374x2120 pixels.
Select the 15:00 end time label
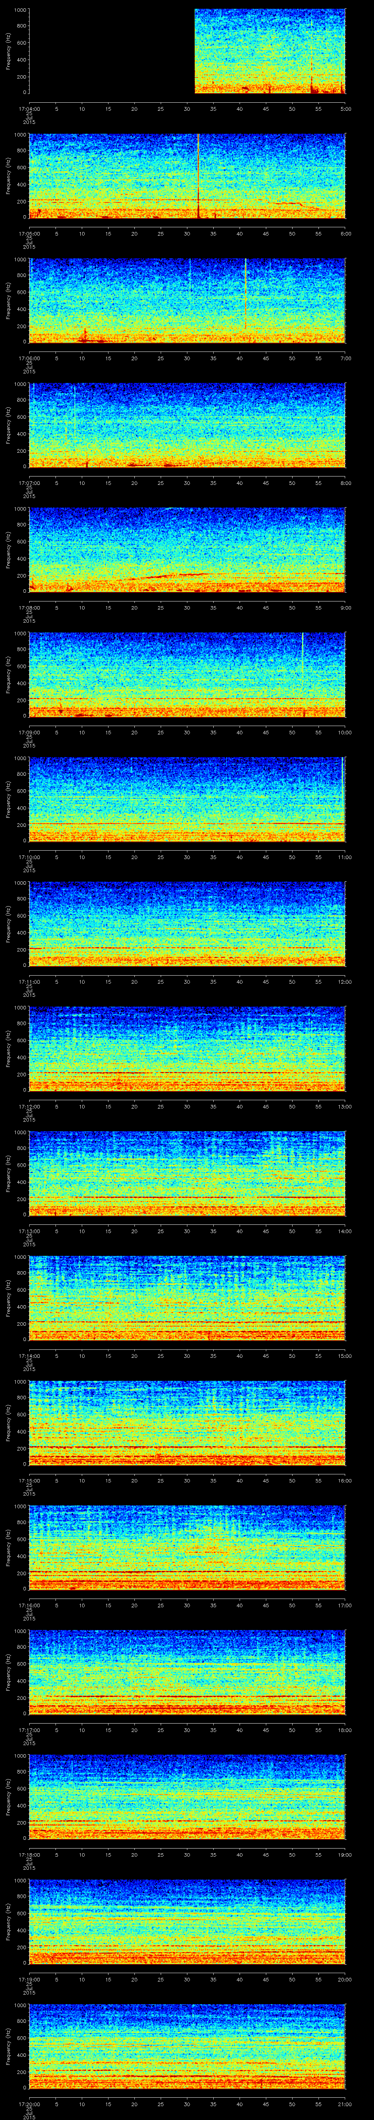[345, 1356]
